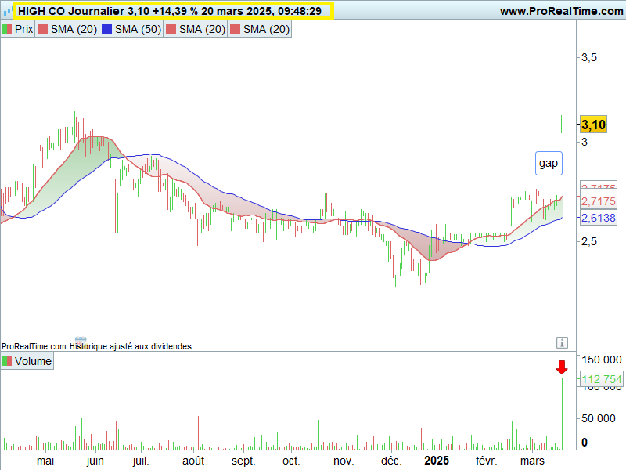
Task: Select the gap annotation box
Action: 549,163
